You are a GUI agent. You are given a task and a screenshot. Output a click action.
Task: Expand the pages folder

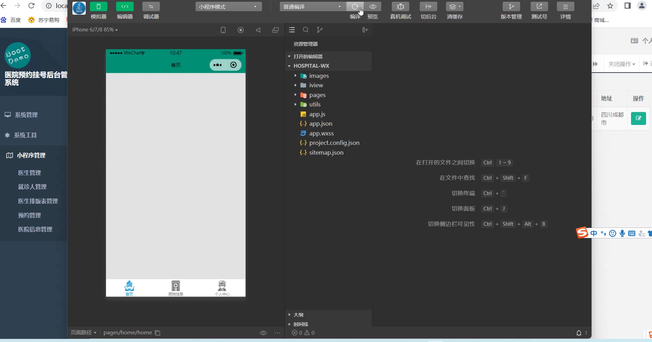pos(317,95)
